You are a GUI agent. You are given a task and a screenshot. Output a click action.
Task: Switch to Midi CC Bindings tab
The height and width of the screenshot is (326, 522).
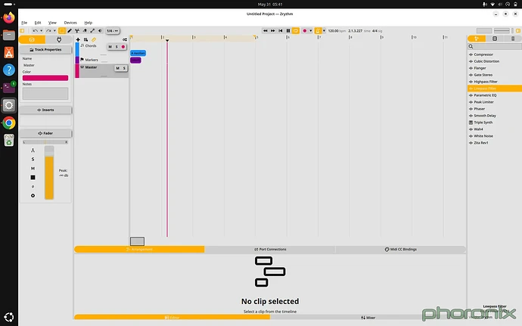coord(400,249)
